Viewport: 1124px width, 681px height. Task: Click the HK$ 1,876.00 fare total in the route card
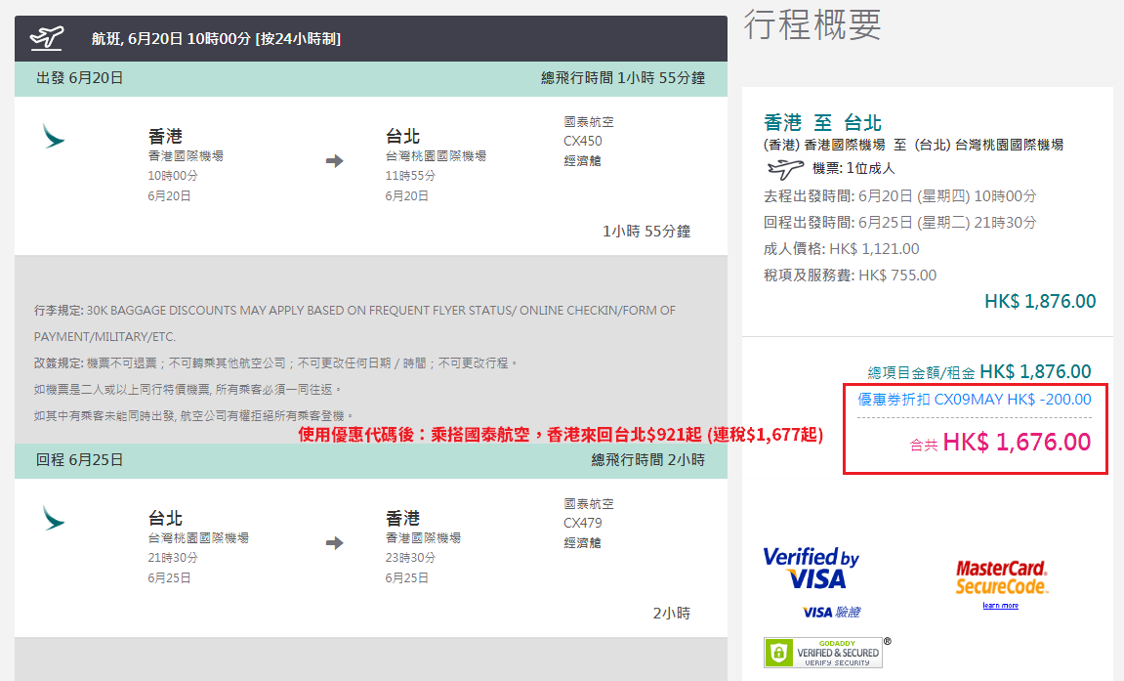1040,301
